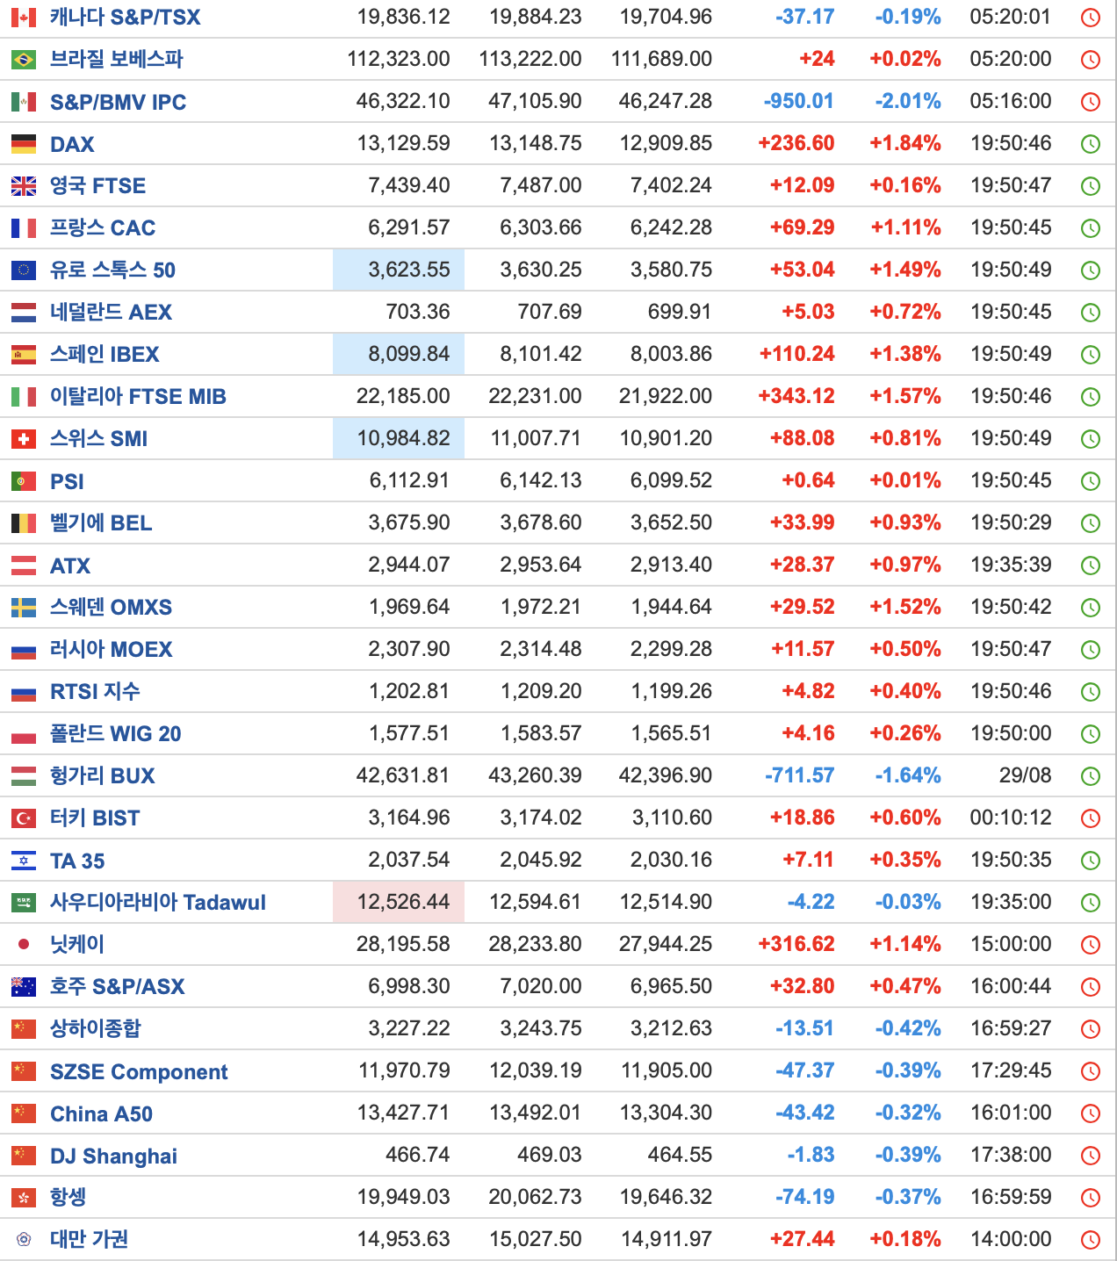Open the 브라질 보베스파 index link
Viewport: 1117px width, 1261px height.
[117, 59]
